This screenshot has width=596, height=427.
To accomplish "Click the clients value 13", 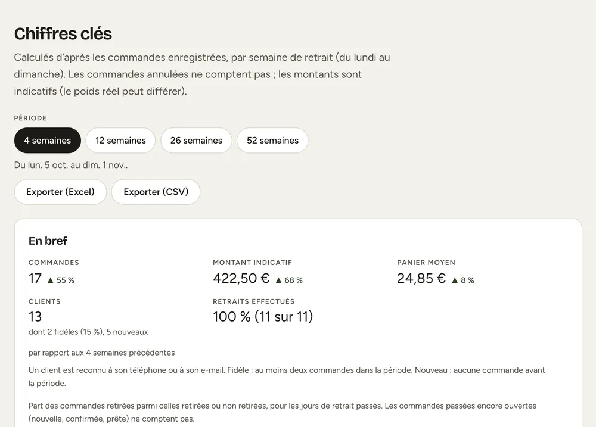I will (x=35, y=317).
